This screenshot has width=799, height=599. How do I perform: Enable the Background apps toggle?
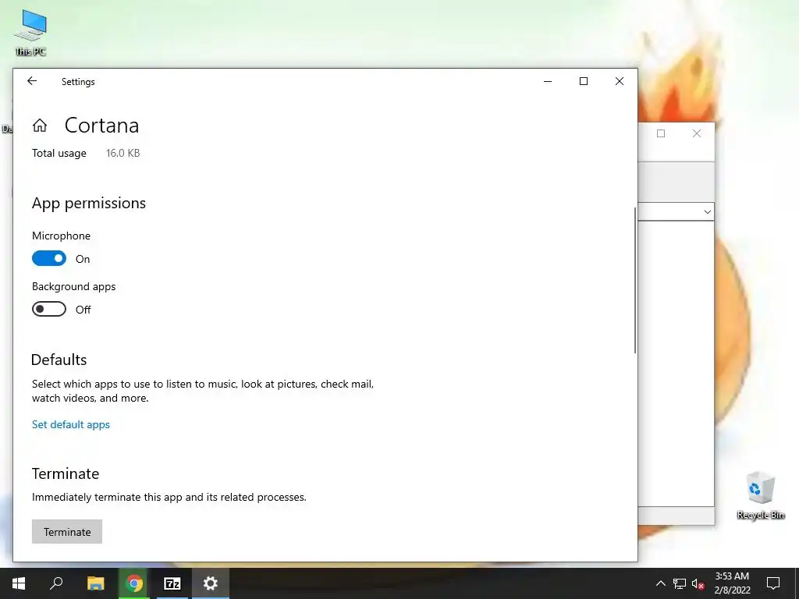click(x=49, y=309)
